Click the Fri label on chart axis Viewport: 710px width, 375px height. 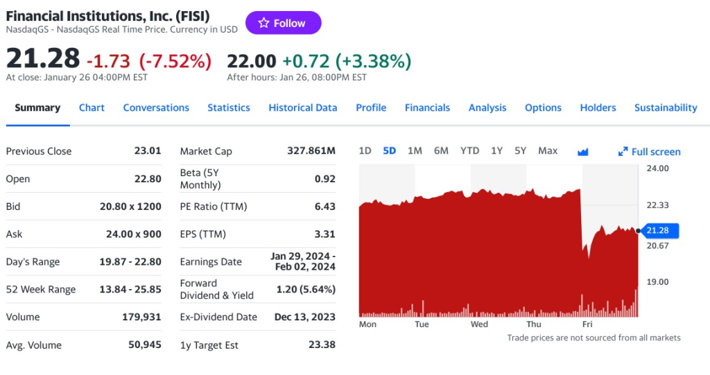[x=587, y=324]
